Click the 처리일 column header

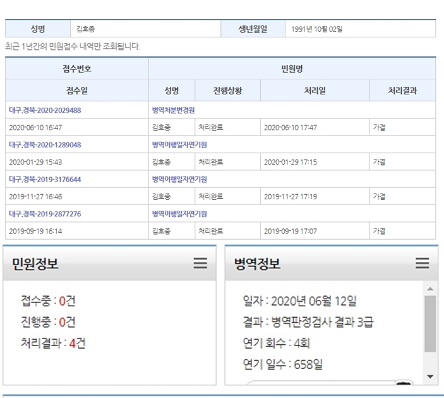click(x=315, y=90)
